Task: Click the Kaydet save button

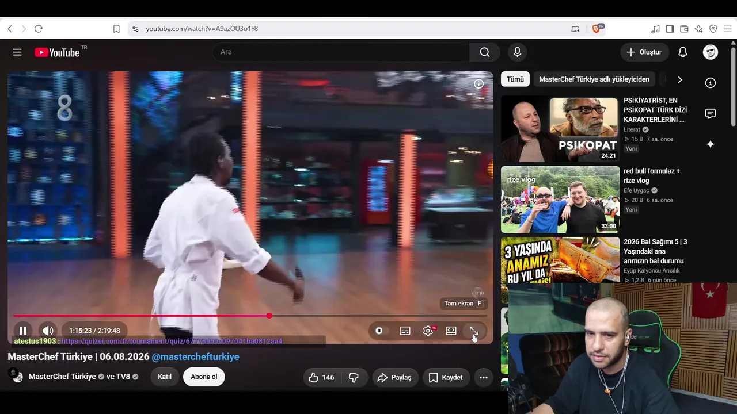Action: [x=446, y=377]
